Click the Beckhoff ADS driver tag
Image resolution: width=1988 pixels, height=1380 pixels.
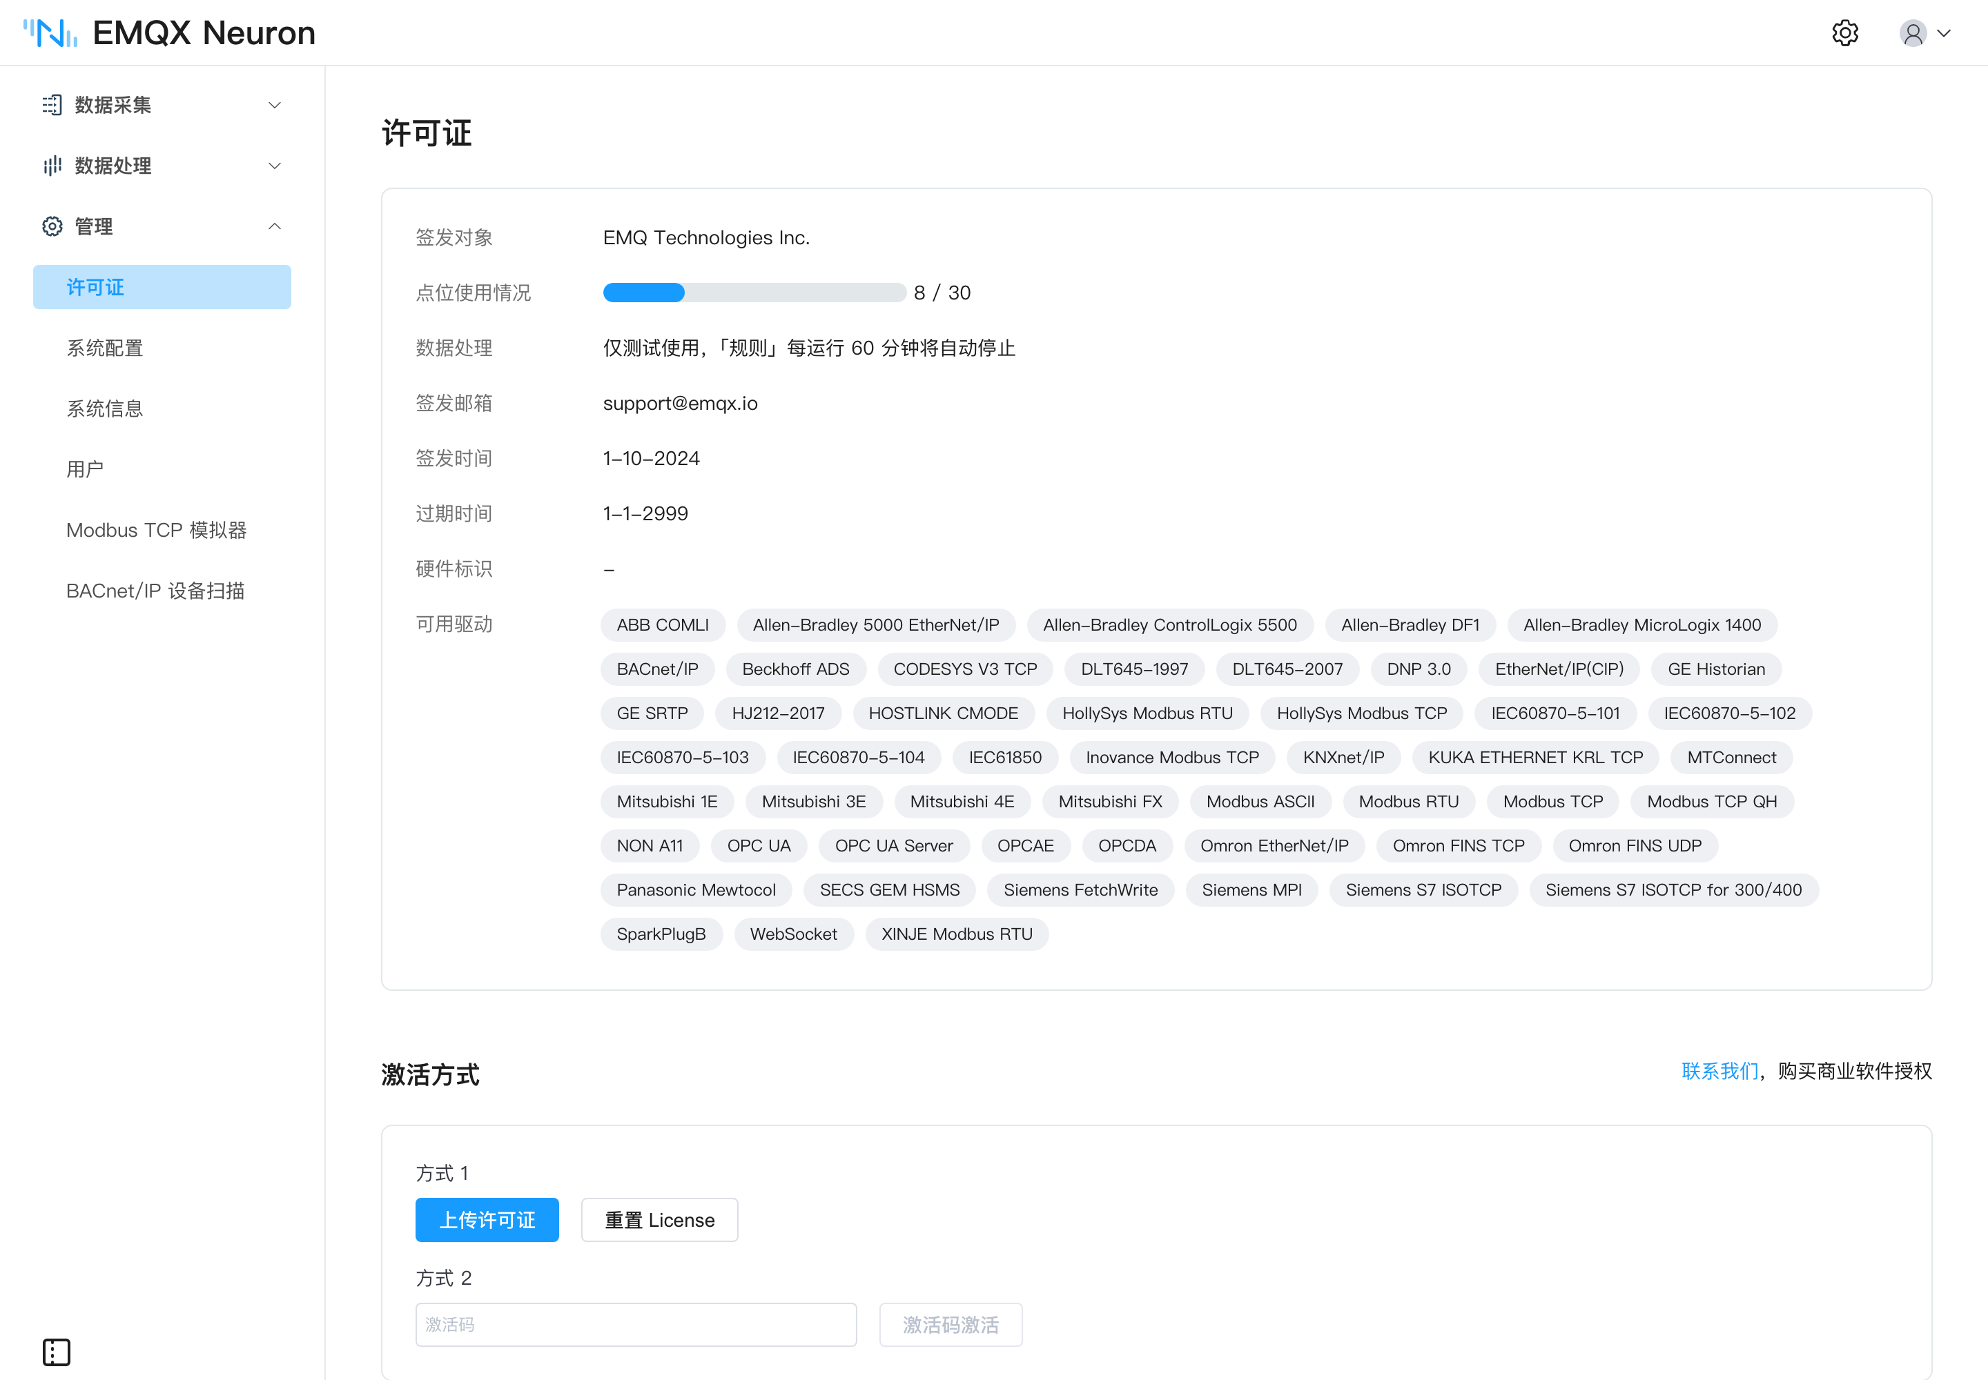click(795, 669)
